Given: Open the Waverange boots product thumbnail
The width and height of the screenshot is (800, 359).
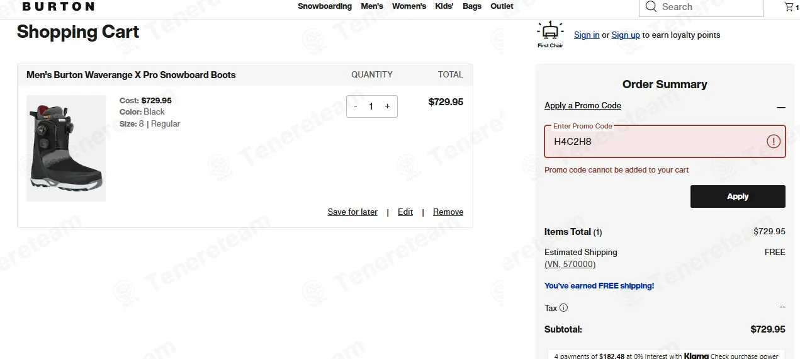Looking at the screenshot, I should tap(66, 149).
